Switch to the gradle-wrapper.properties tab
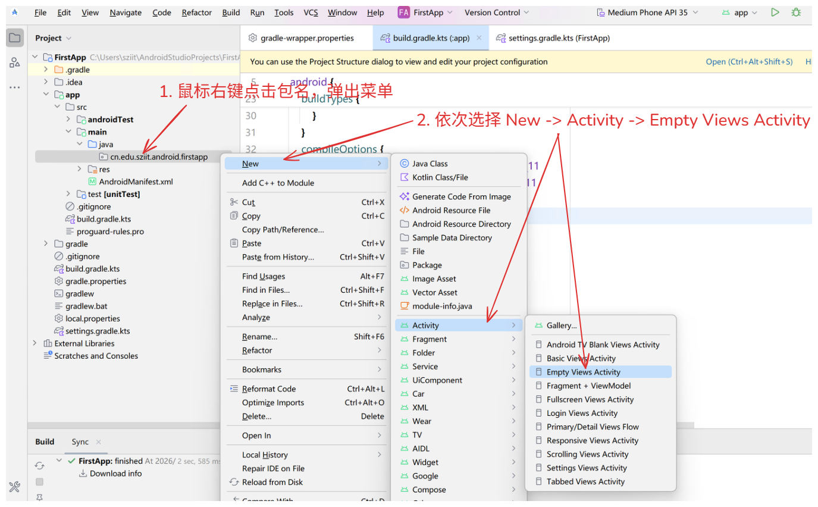This screenshot has height=507, width=818. click(300, 38)
